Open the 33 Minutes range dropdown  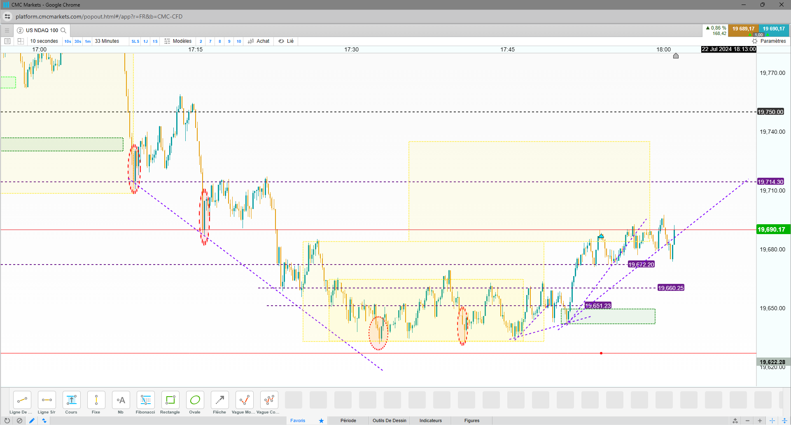pos(107,41)
